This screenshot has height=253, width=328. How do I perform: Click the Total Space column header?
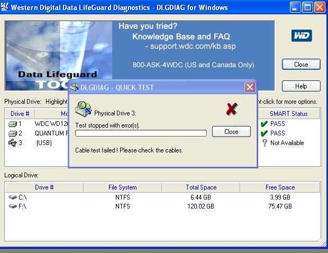(x=201, y=187)
